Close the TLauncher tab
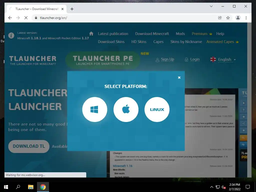The image size is (256, 192). [x=62, y=9]
